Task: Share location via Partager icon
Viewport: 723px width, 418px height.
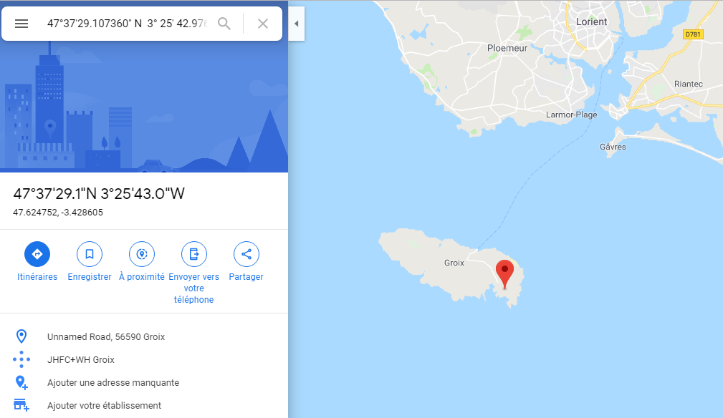Action: (x=246, y=254)
